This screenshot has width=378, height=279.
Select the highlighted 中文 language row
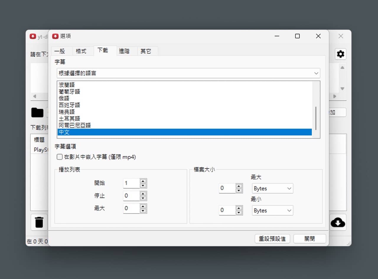tap(185, 132)
